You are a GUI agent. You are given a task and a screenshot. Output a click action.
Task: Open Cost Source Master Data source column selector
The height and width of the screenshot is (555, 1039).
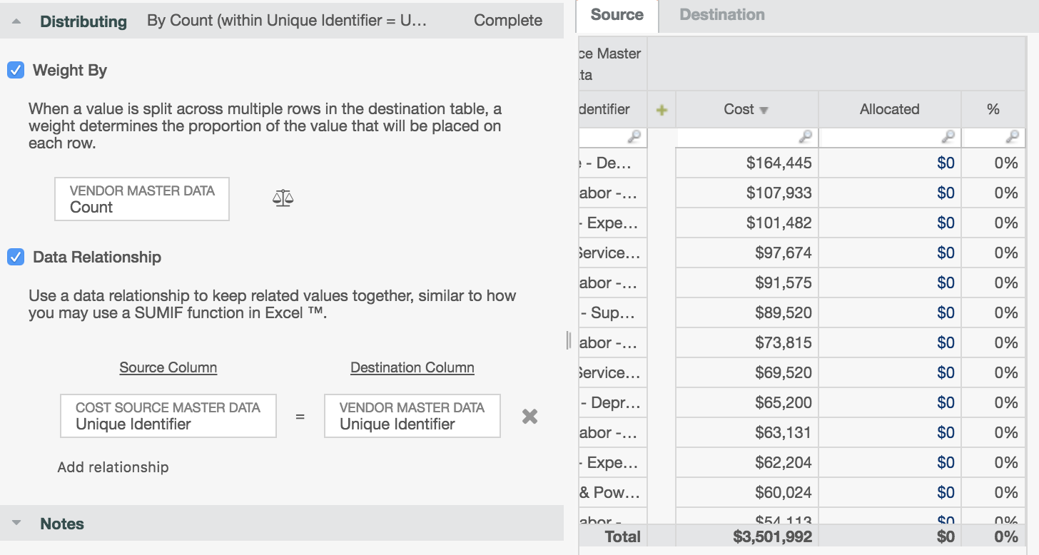tap(168, 416)
